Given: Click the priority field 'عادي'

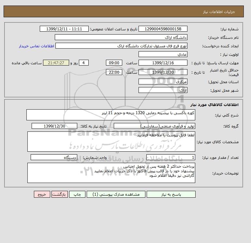Looking at the screenshot, I should point(163,54).
